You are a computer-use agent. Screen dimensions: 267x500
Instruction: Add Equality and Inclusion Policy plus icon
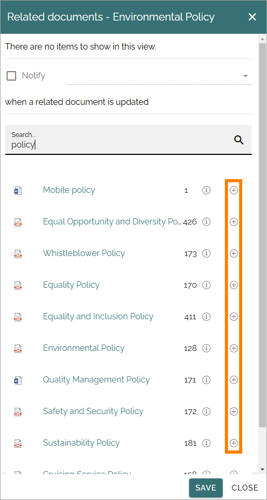[x=234, y=317]
